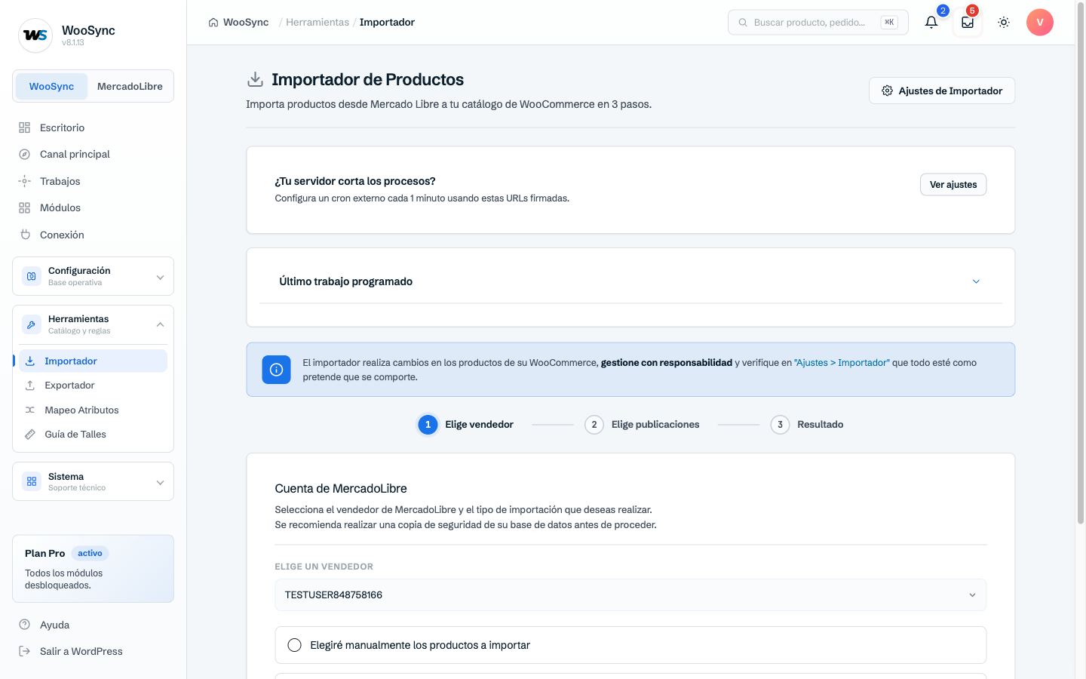Open the Trabajos page
This screenshot has width=1086, height=679.
pyautogui.click(x=93, y=181)
